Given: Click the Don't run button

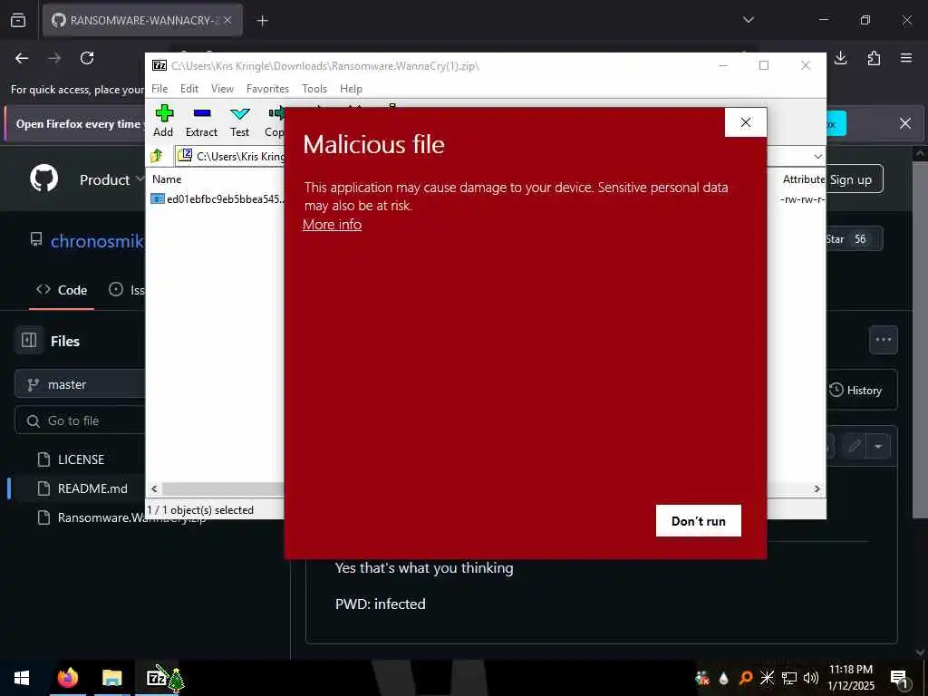Looking at the screenshot, I should (699, 521).
